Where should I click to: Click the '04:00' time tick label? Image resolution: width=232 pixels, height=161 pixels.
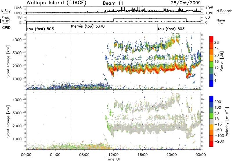click(x=55, y=155)
